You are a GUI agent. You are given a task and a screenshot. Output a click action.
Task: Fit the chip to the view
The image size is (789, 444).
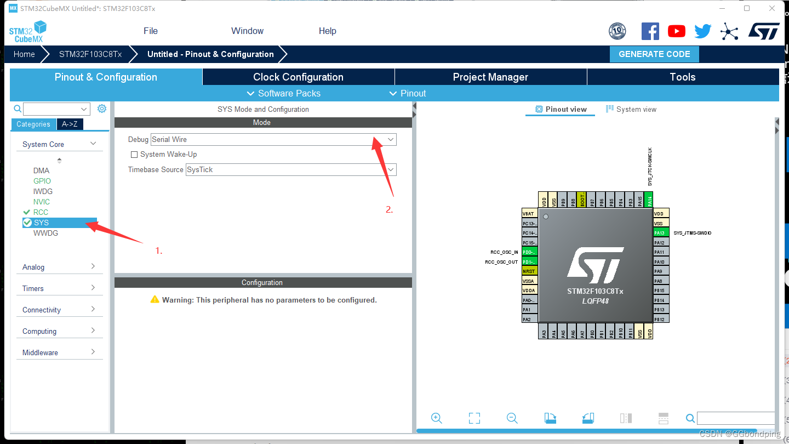click(474, 418)
